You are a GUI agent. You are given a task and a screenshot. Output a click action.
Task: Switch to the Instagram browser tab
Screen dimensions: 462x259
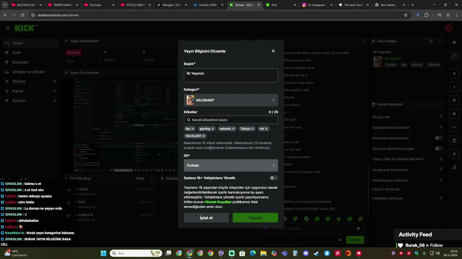coord(317,5)
